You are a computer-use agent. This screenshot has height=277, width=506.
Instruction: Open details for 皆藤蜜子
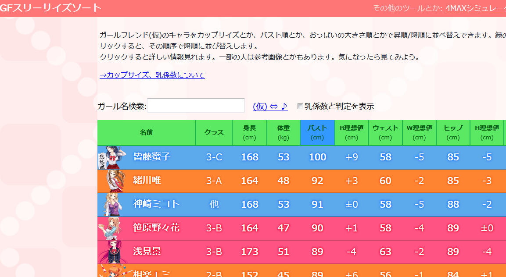(152, 157)
